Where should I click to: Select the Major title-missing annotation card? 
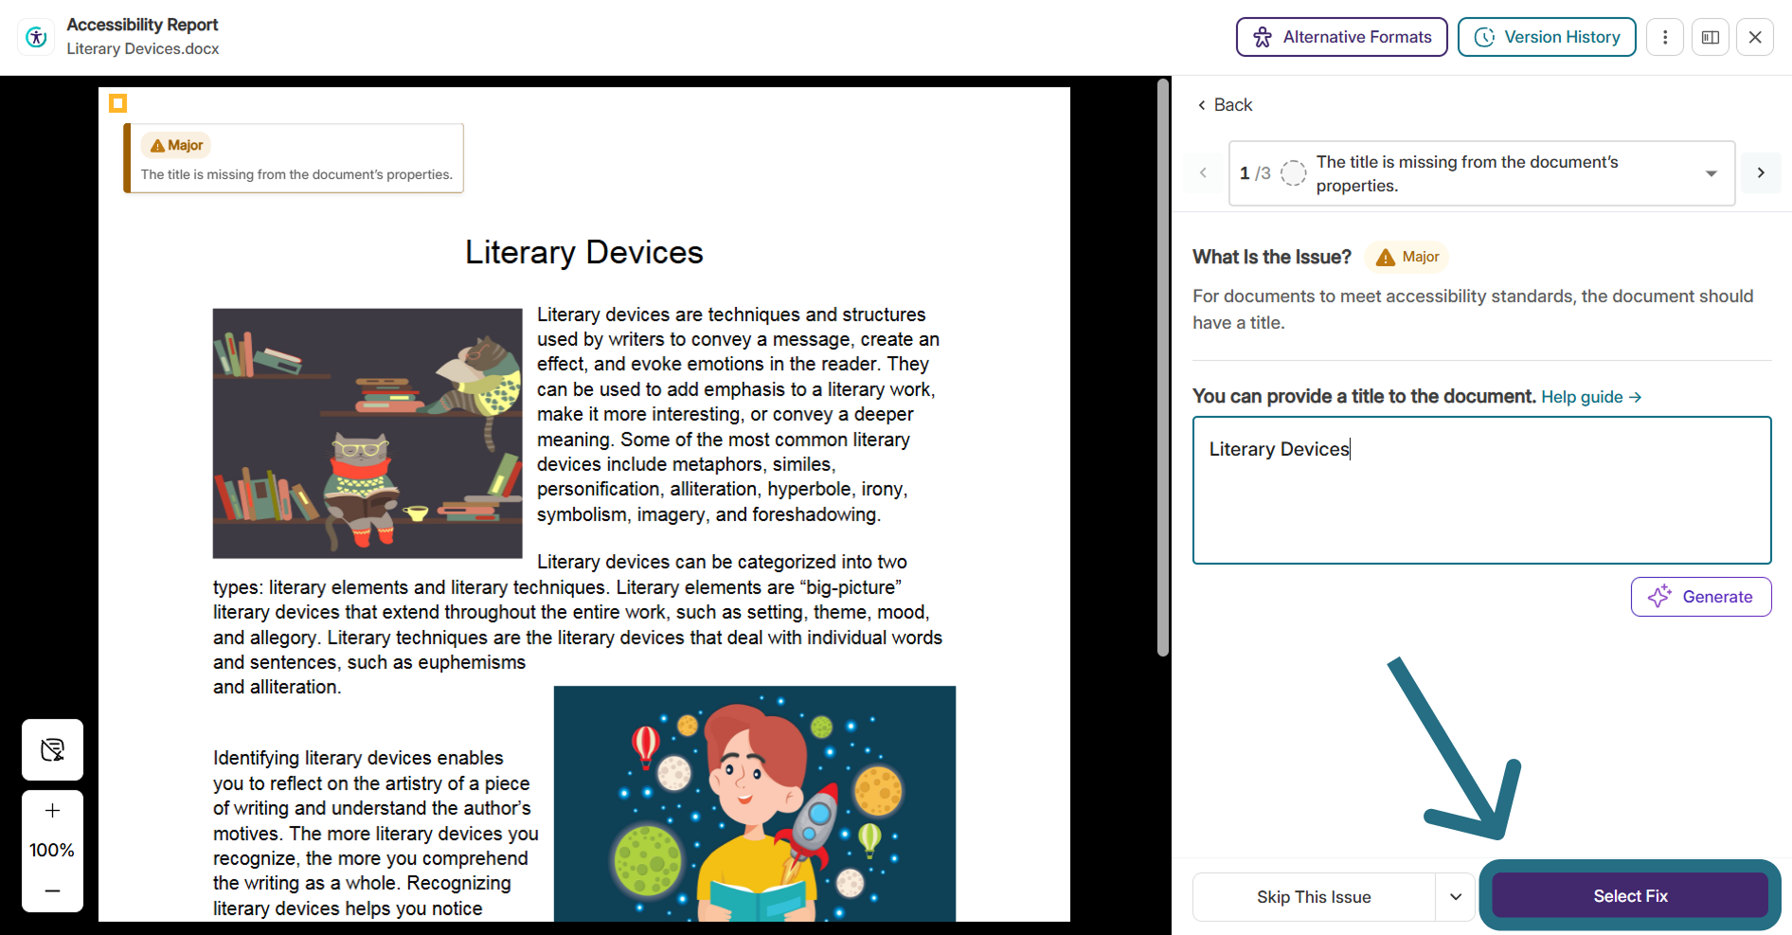click(x=294, y=158)
